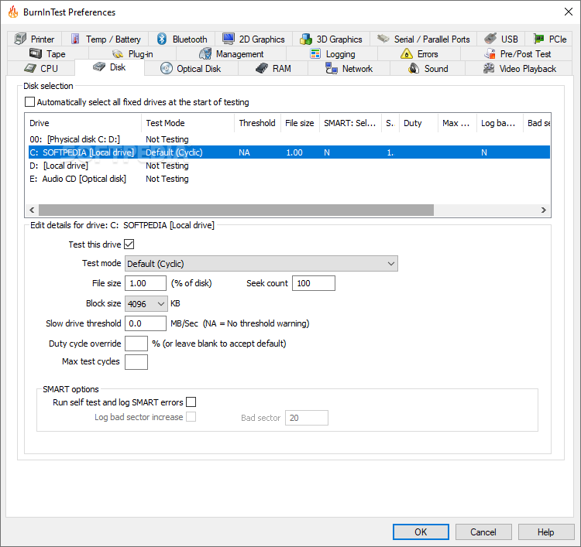
Task: Click the Sound speaker icon
Action: [x=414, y=68]
